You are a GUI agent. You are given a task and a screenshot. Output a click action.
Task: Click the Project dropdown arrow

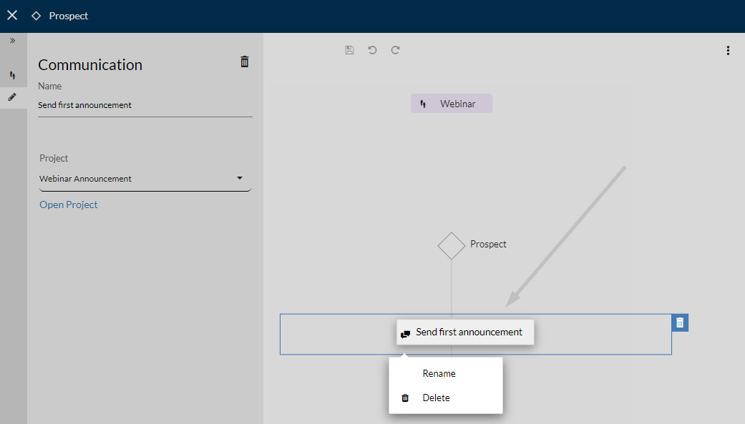coord(240,178)
